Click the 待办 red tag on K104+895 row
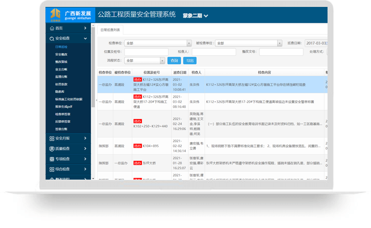Screen dimensions: 371x228 (x=137, y=146)
